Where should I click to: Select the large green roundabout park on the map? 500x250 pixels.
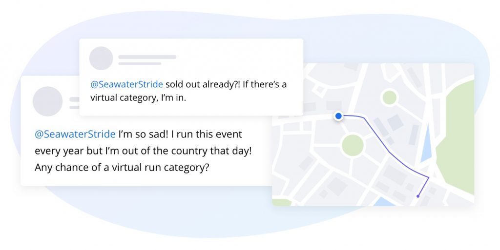pyautogui.click(x=353, y=145)
